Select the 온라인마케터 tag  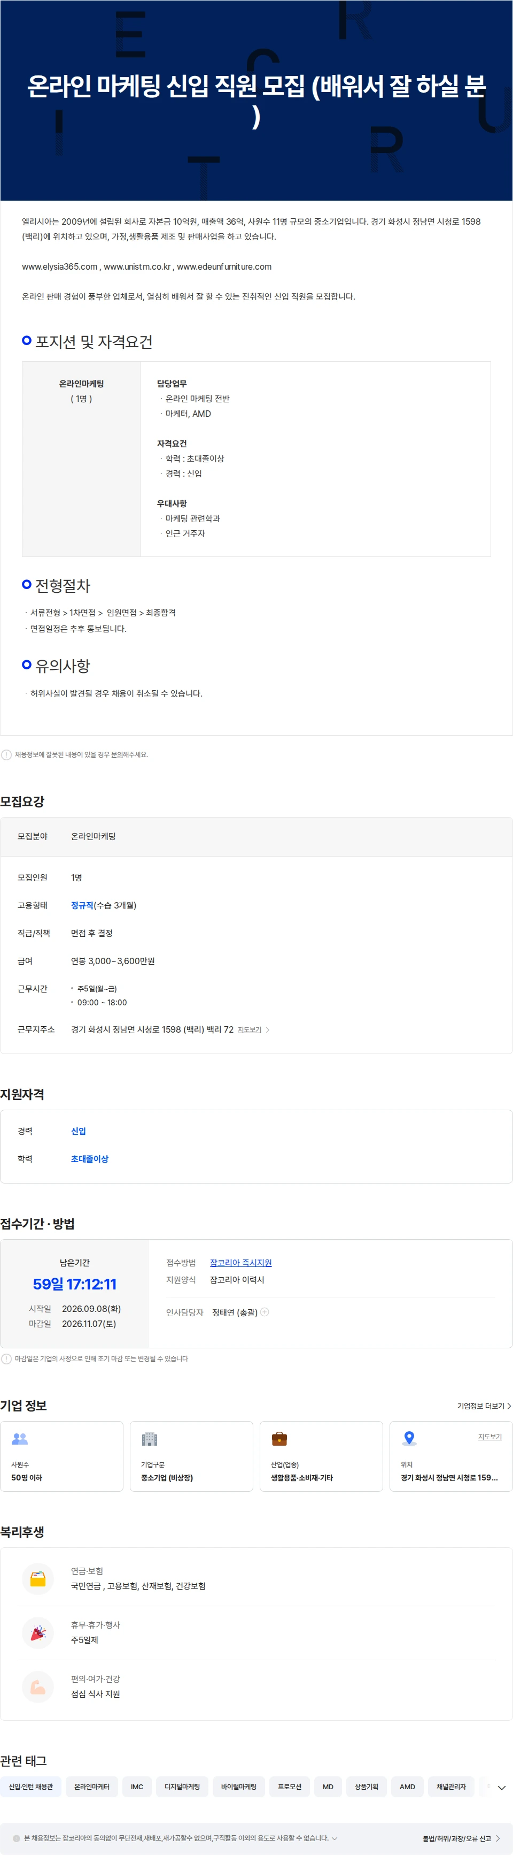click(x=92, y=1787)
